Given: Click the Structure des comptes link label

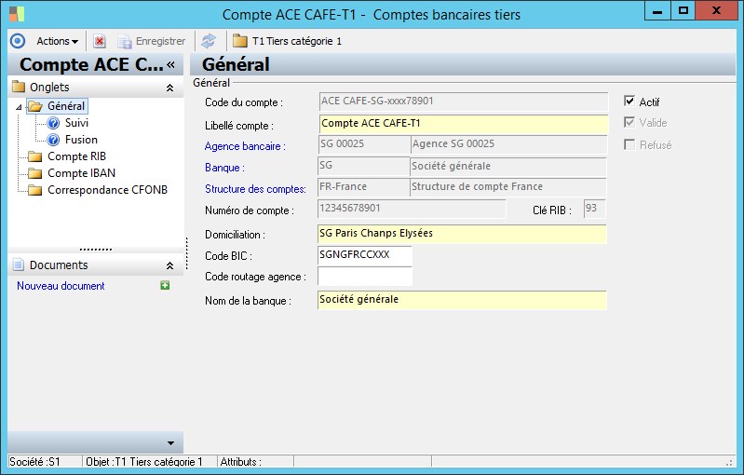Looking at the screenshot, I should tap(255, 189).
